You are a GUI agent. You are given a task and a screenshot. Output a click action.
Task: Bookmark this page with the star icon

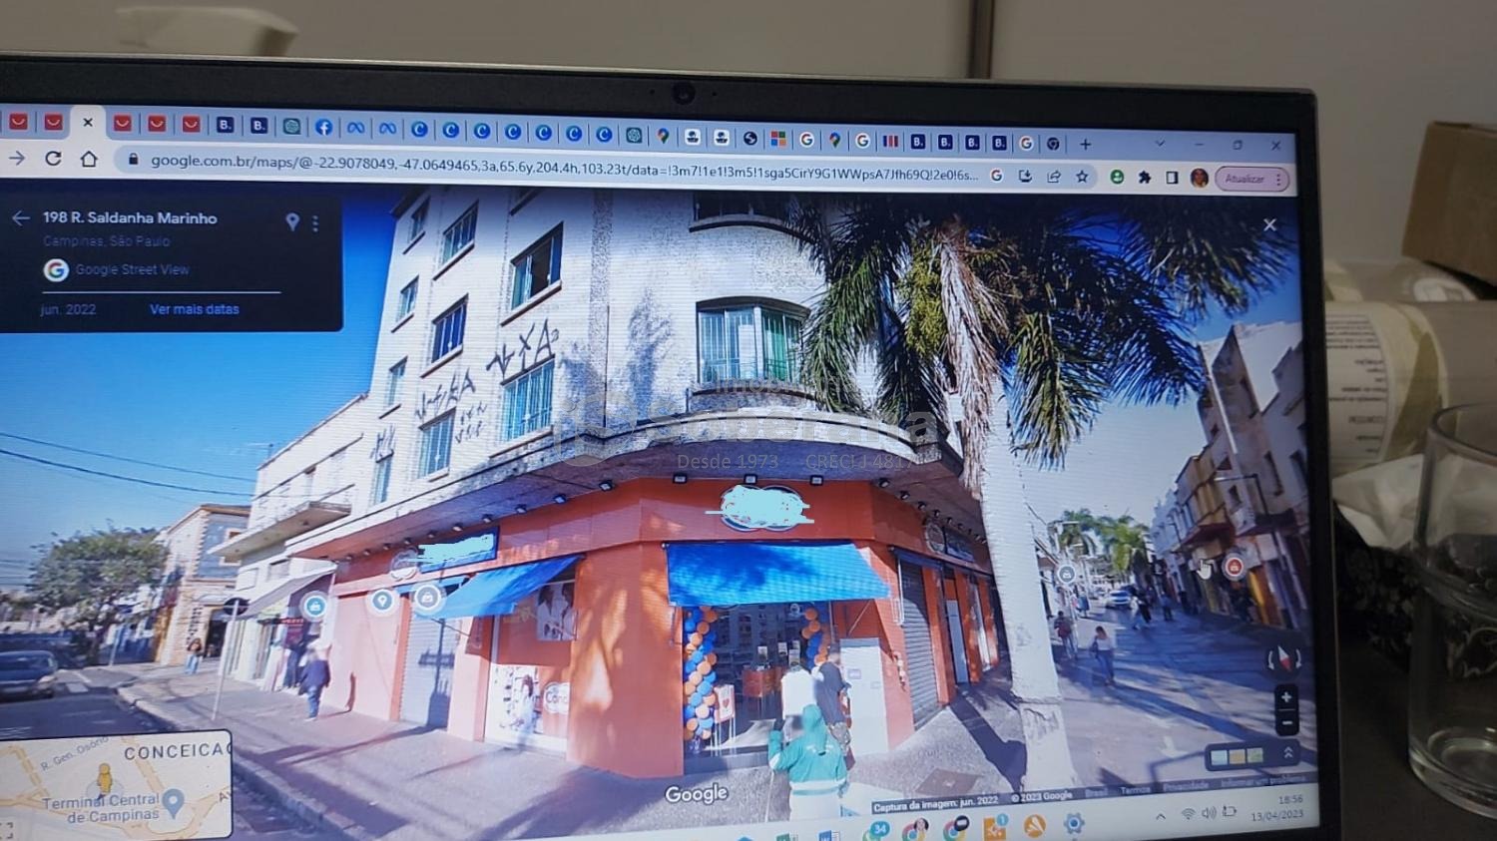[1082, 177]
